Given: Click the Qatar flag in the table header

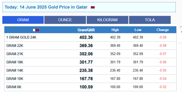Looking at the screenshot, I should pyautogui.click(x=36, y=30).
